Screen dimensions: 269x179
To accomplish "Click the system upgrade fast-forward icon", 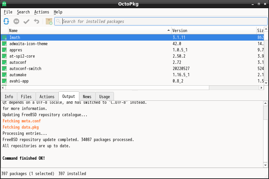I will [x=16, y=21].
